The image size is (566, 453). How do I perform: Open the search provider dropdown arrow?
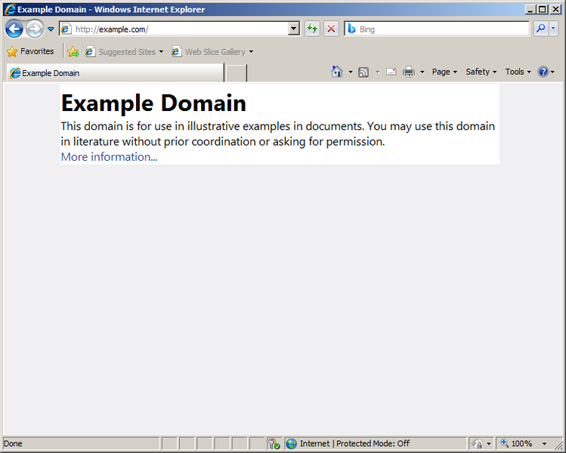click(x=553, y=29)
